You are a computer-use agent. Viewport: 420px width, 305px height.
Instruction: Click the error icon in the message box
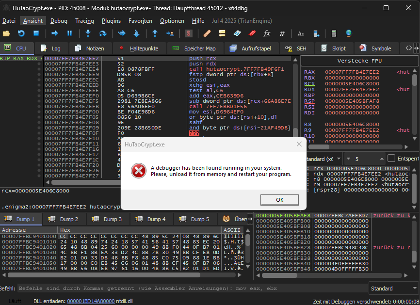pos(139,171)
